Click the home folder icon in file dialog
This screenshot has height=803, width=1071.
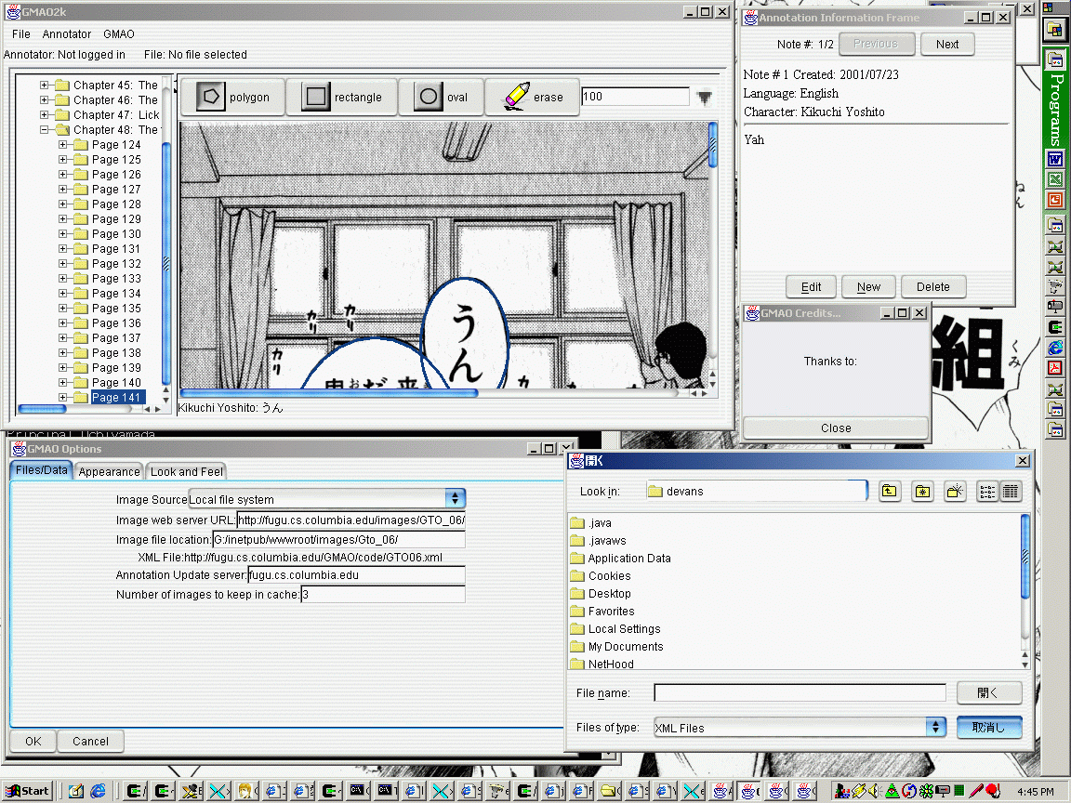coord(923,491)
